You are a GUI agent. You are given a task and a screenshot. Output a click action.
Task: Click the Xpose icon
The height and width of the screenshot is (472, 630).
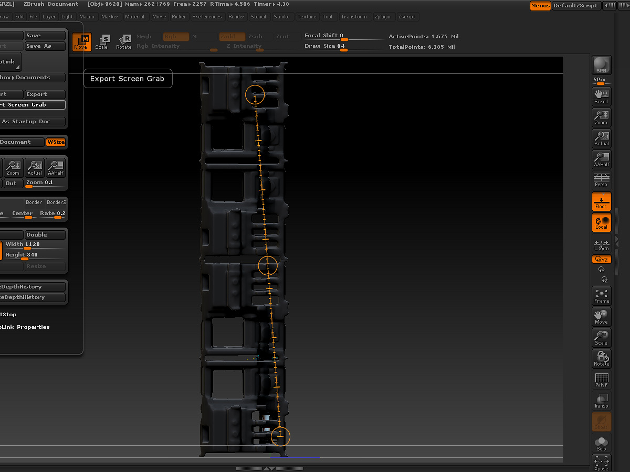point(601,463)
